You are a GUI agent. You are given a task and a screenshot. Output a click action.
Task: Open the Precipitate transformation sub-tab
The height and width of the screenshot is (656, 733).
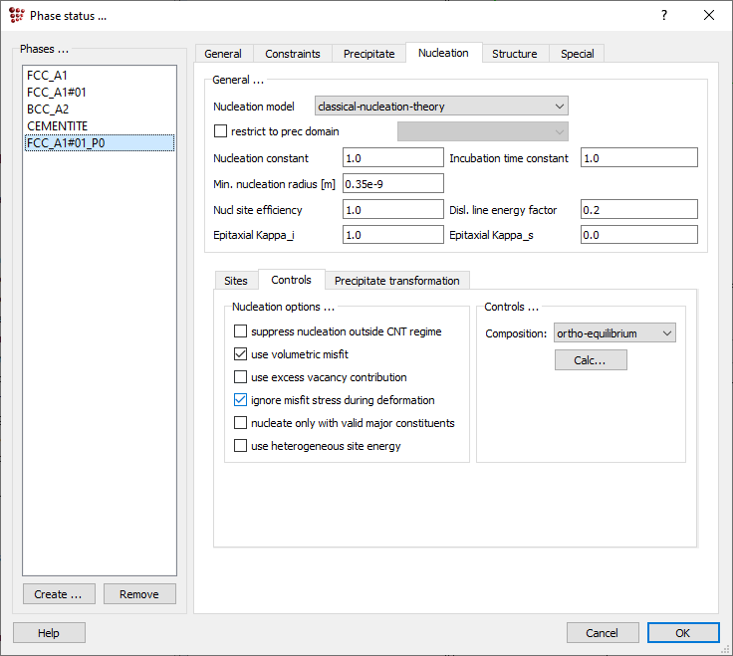click(396, 281)
